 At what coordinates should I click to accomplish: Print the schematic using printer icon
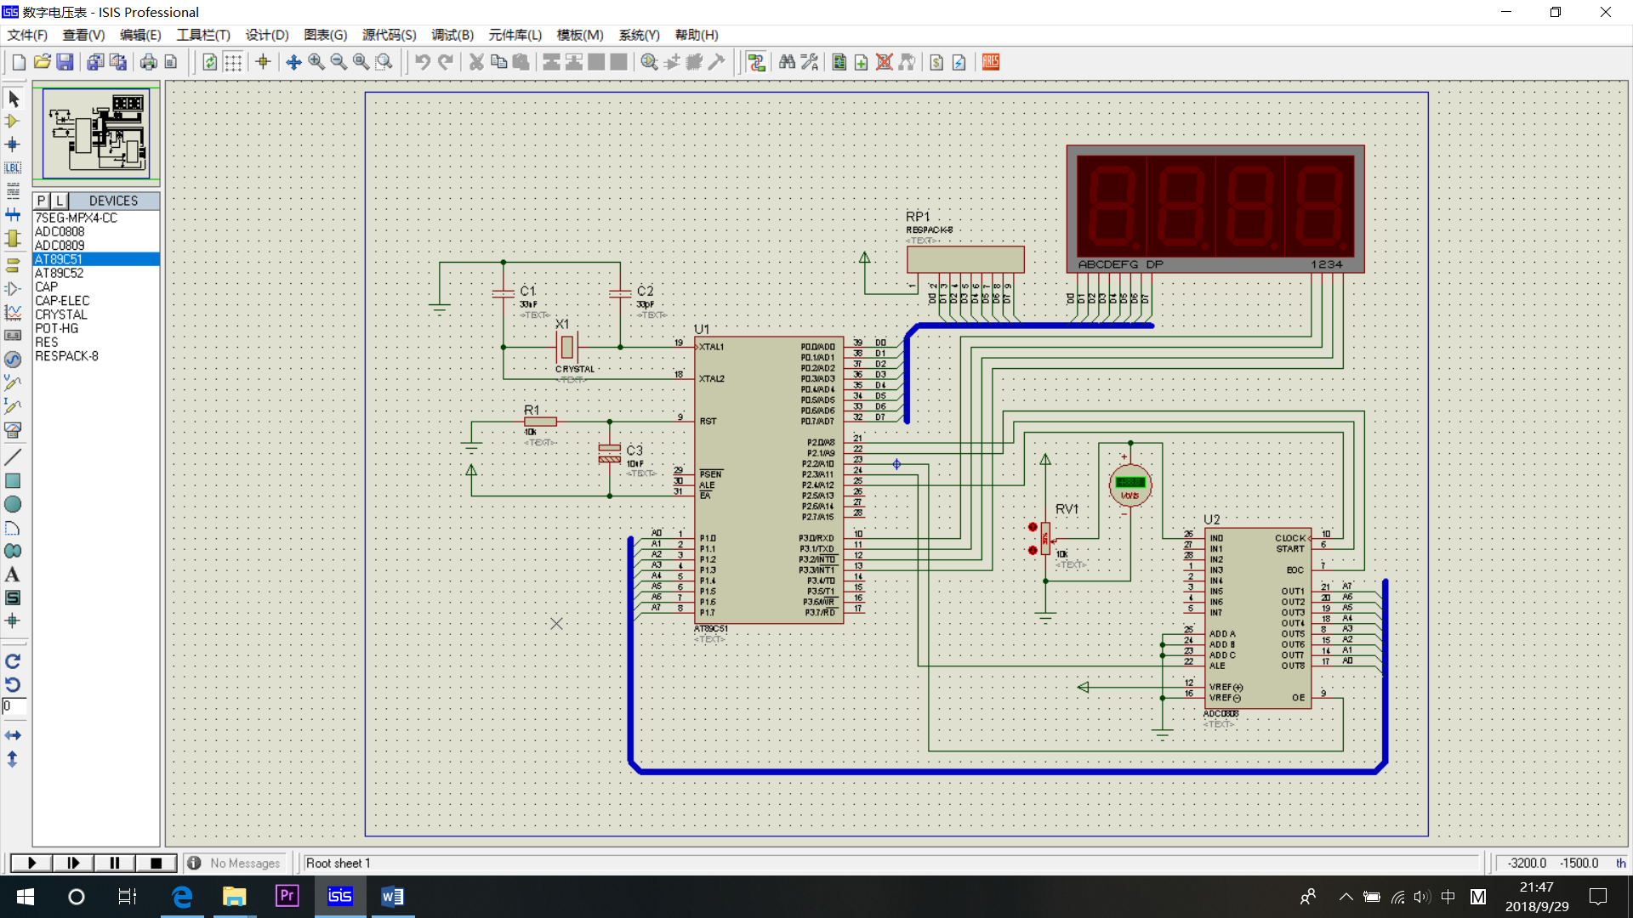click(148, 62)
